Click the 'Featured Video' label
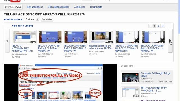180x101 pixels. 166,81
